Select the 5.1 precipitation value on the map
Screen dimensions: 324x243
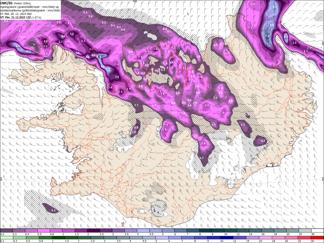(x=275, y=7)
